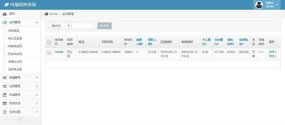Click the window icon beside 信息交流
This screenshot has width=285, height=125.
4,104
